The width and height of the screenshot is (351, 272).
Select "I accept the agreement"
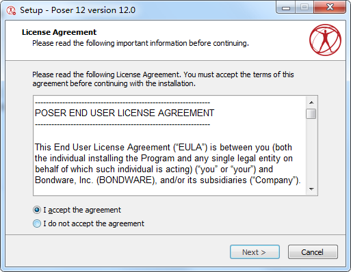[x=77, y=210]
